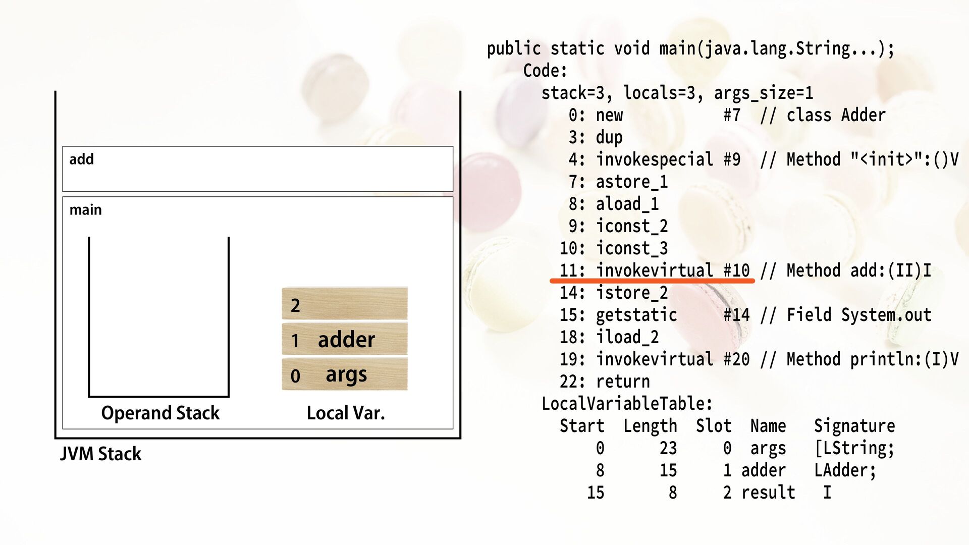
Task: Click the 'Start' column header
Action: click(x=581, y=426)
